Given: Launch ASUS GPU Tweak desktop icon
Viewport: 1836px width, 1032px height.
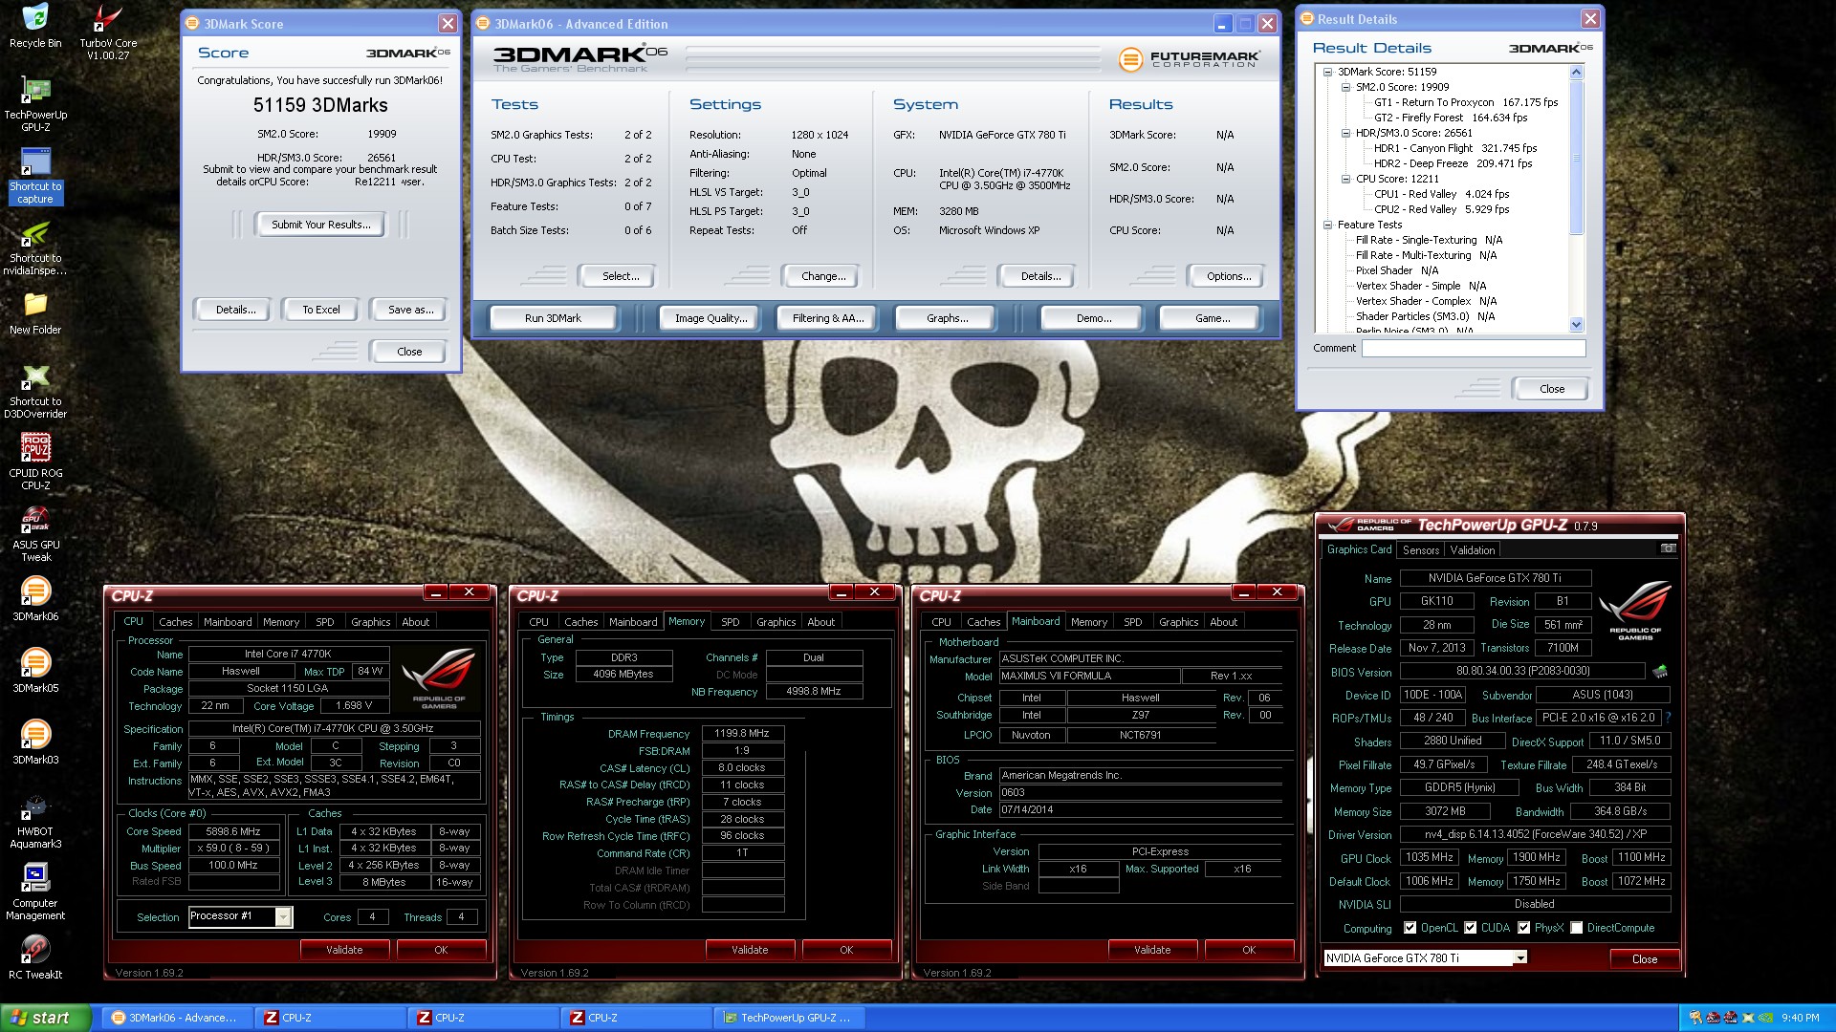Looking at the screenshot, I should point(35,534).
